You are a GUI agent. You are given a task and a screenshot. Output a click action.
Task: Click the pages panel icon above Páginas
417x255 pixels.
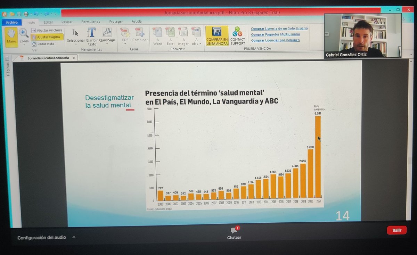(x=8, y=58)
